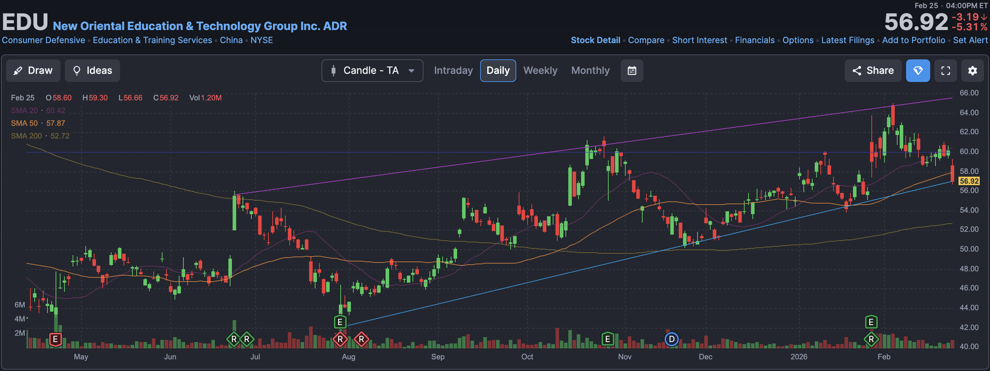Open the Consumer Defensive sector link
Screen dimensions: 990x371
click(44, 40)
